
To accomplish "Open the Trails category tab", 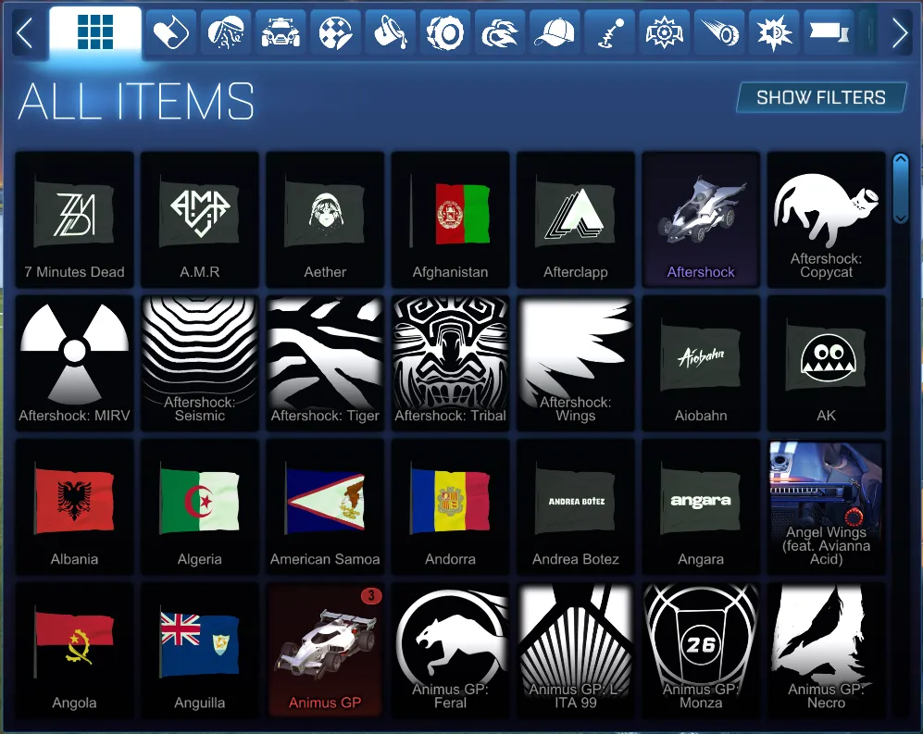I will (x=718, y=32).
